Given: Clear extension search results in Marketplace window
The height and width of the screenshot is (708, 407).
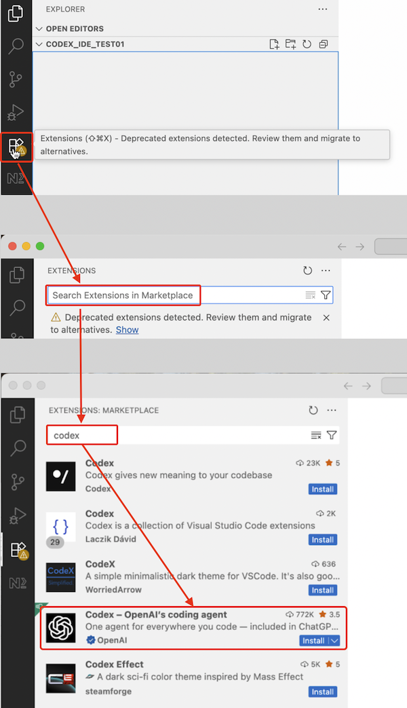Looking at the screenshot, I should [x=316, y=435].
